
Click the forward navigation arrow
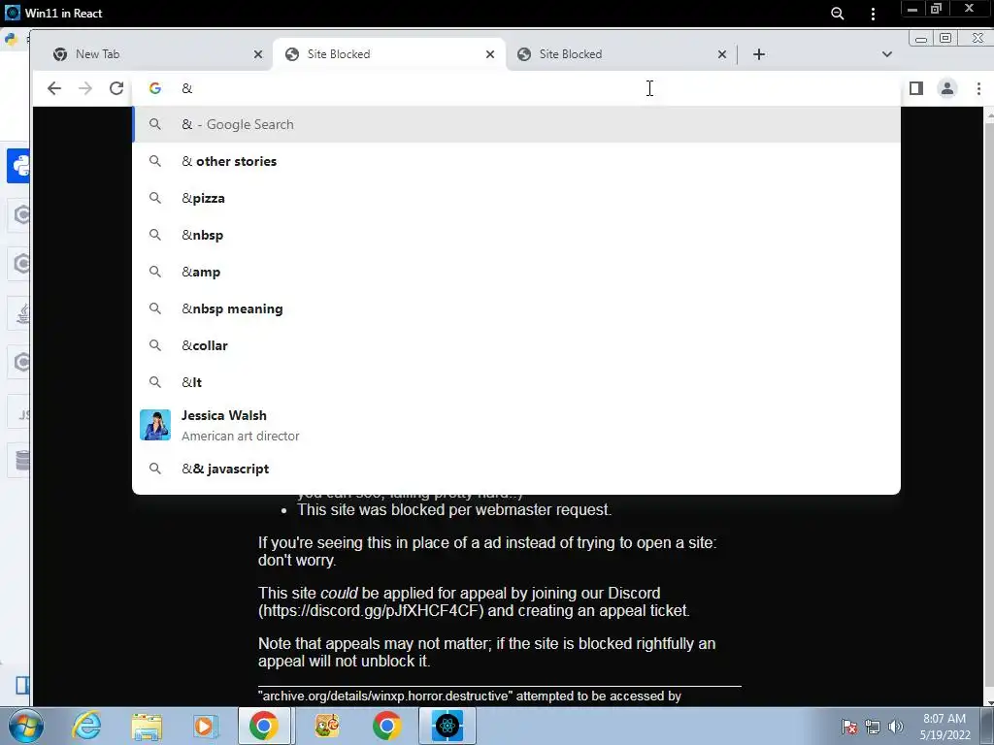85,88
